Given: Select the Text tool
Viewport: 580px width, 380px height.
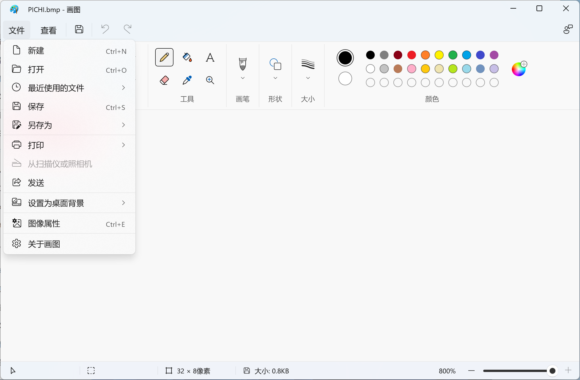Looking at the screenshot, I should pyautogui.click(x=210, y=58).
